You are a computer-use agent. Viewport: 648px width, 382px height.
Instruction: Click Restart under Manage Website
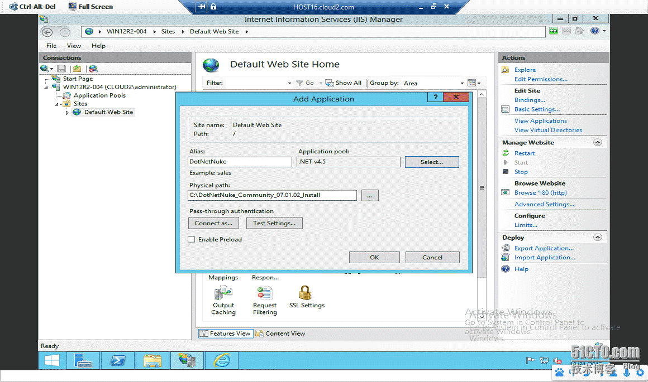524,153
